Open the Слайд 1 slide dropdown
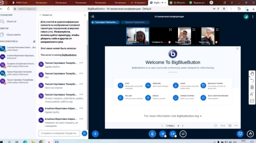The width and height of the screenshot is (256, 143). point(171,126)
